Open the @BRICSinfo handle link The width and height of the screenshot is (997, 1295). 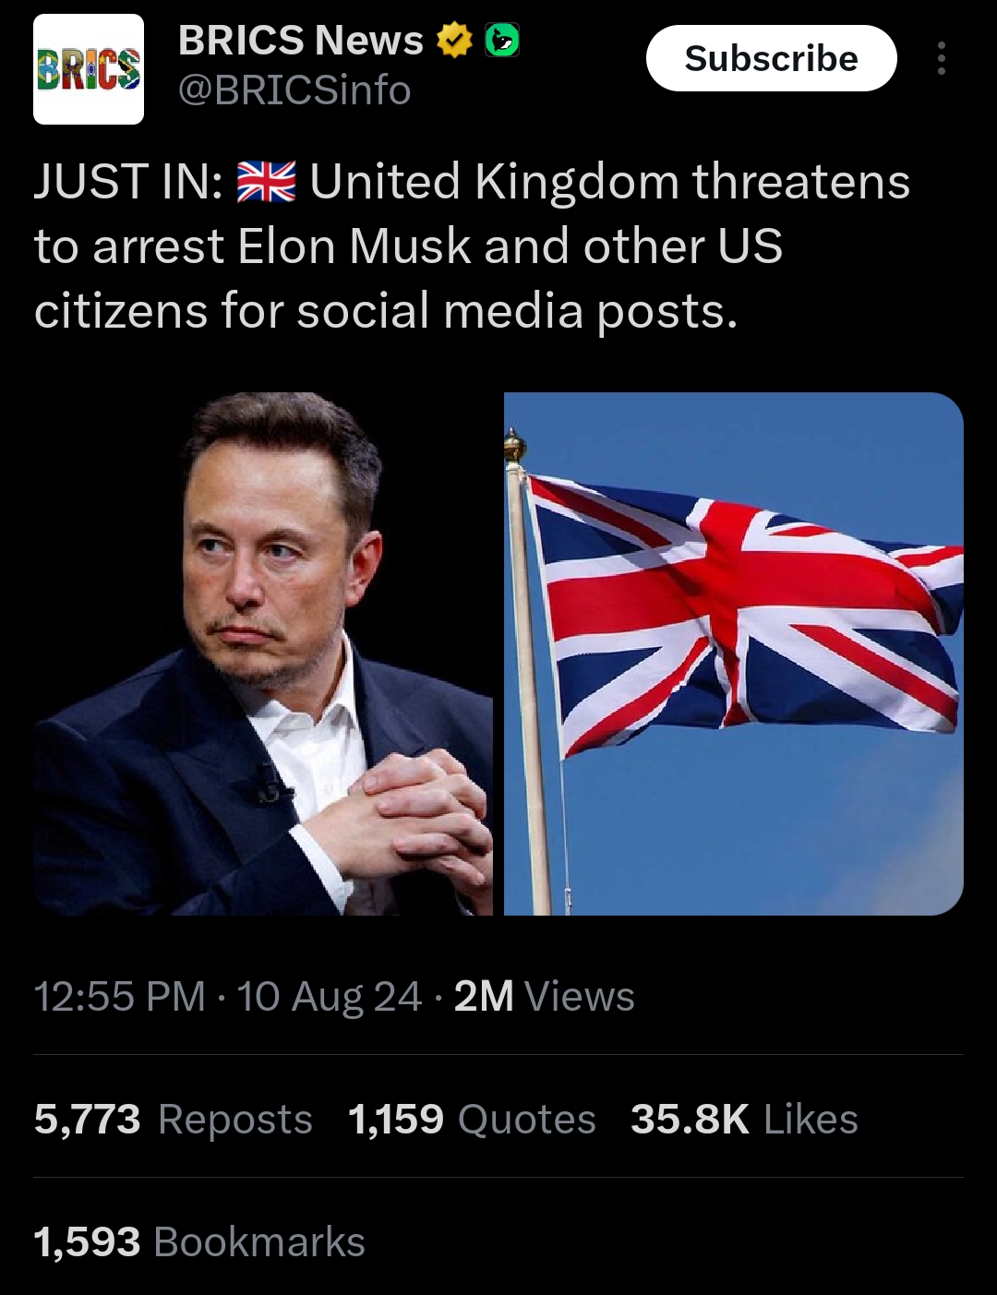tap(294, 90)
